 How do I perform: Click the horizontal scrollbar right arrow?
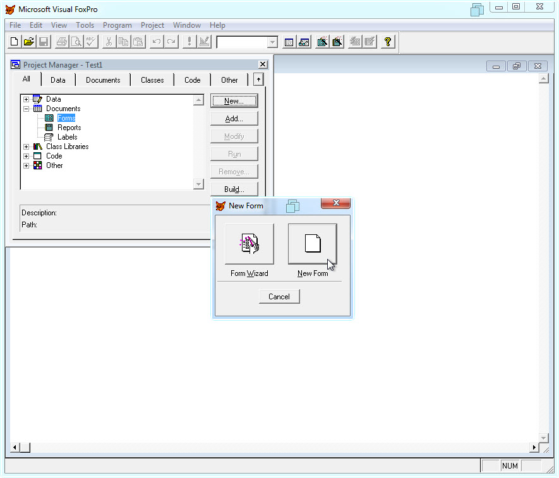(534, 447)
